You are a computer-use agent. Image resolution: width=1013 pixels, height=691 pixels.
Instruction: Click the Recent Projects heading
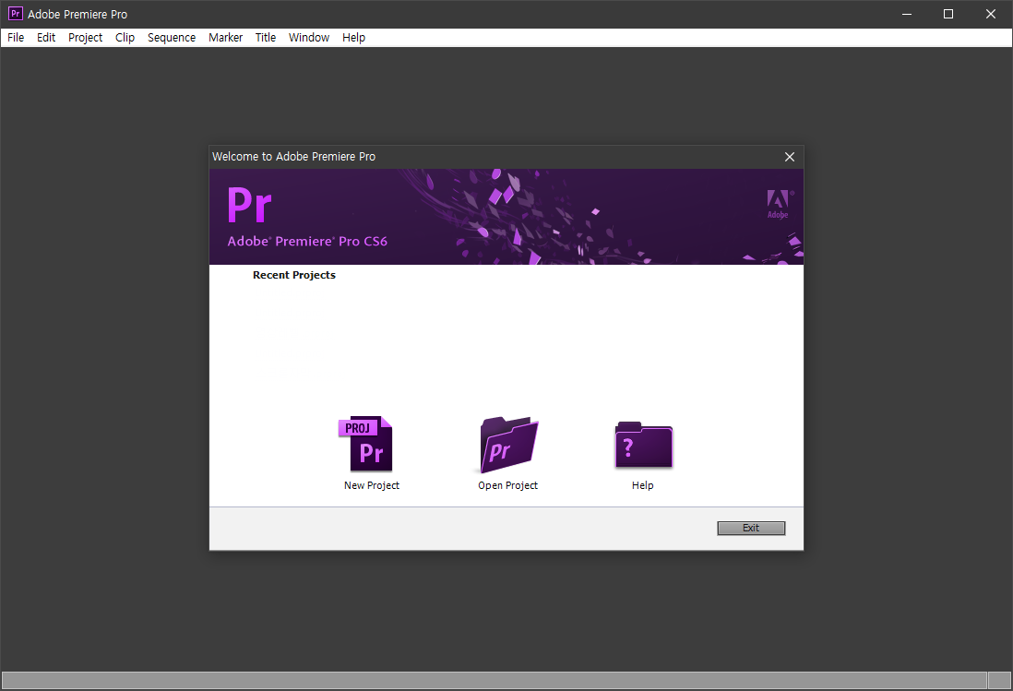pyautogui.click(x=294, y=275)
